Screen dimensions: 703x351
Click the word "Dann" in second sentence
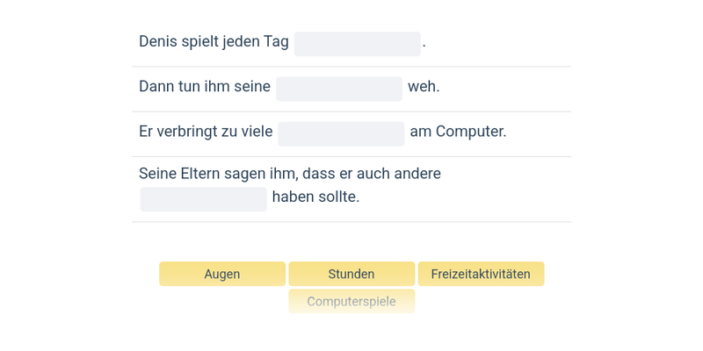158,87
